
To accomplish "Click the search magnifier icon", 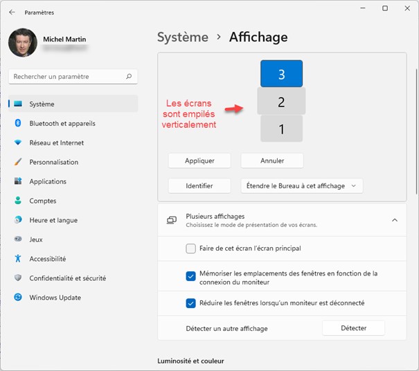I will [130, 77].
